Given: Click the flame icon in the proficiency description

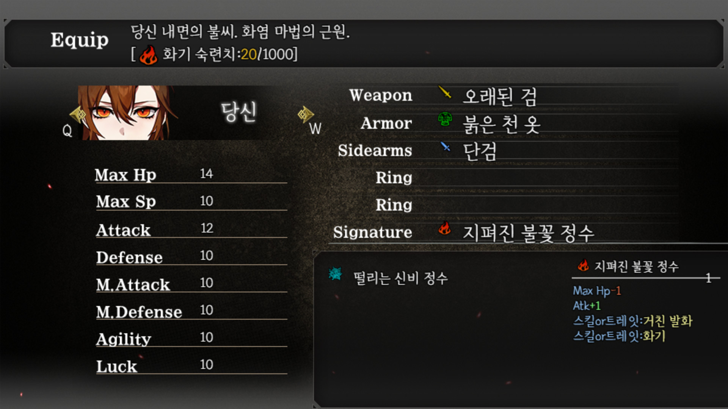Looking at the screenshot, I should point(148,55).
